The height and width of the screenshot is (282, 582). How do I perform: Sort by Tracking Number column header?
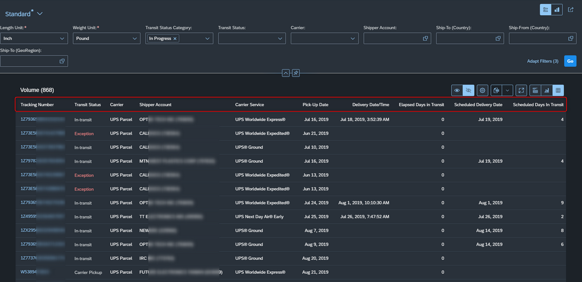[x=37, y=105]
